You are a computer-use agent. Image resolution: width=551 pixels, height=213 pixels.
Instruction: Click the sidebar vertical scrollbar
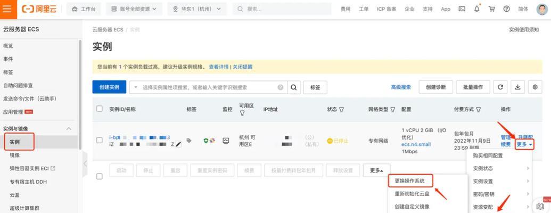[80, 95]
